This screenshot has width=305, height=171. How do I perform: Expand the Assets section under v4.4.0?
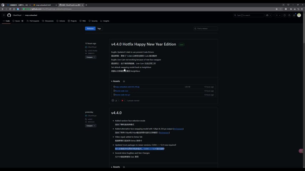click(116, 167)
